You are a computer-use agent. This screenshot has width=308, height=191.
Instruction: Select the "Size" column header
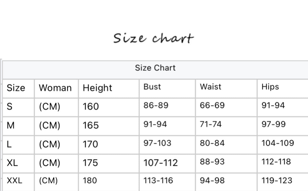[16, 88]
